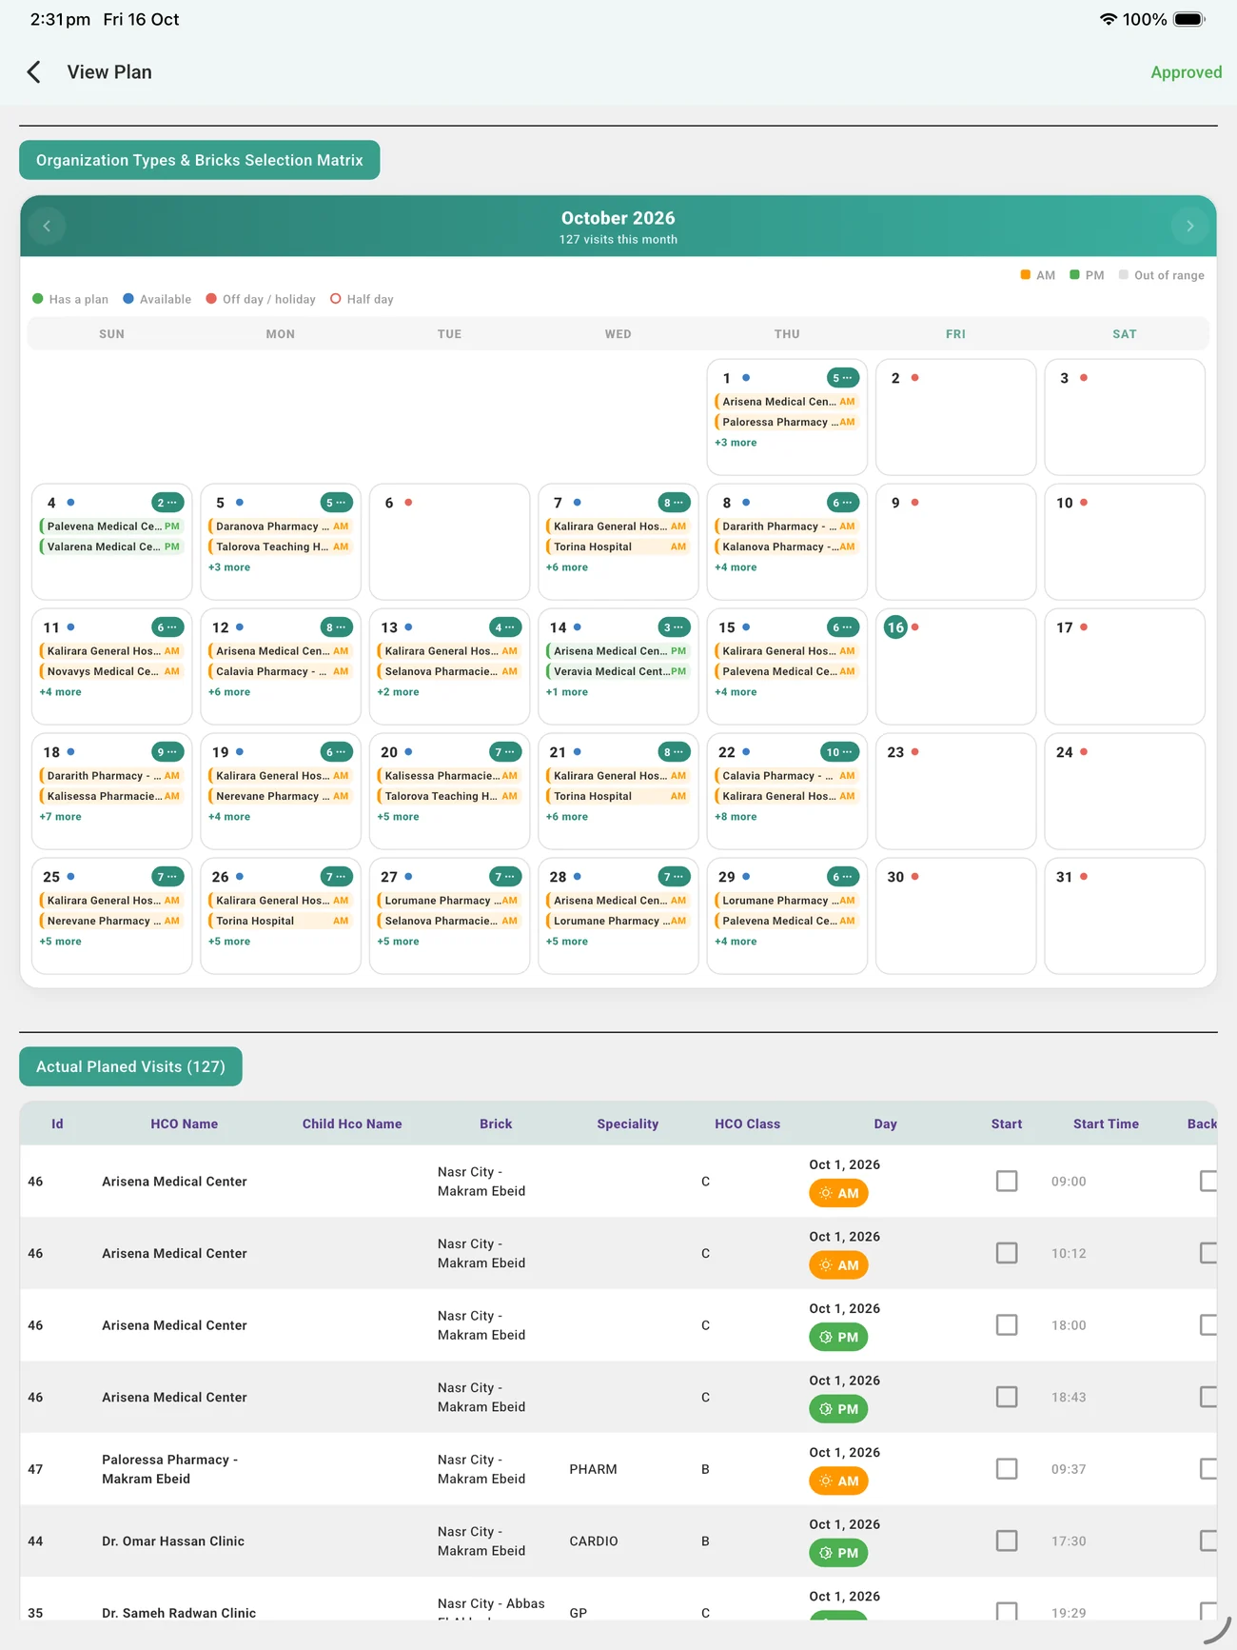The image size is (1237, 1650).
Task: Tap the orange AM legend swatch
Action: click(x=1025, y=275)
